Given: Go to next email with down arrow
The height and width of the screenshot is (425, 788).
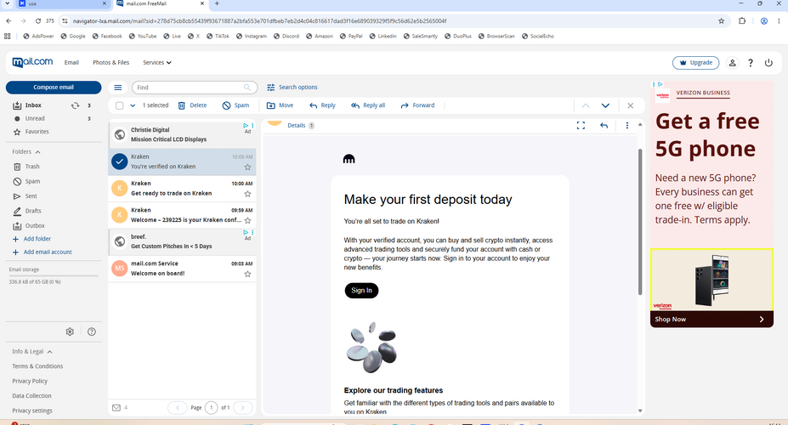Looking at the screenshot, I should pyautogui.click(x=605, y=105).
